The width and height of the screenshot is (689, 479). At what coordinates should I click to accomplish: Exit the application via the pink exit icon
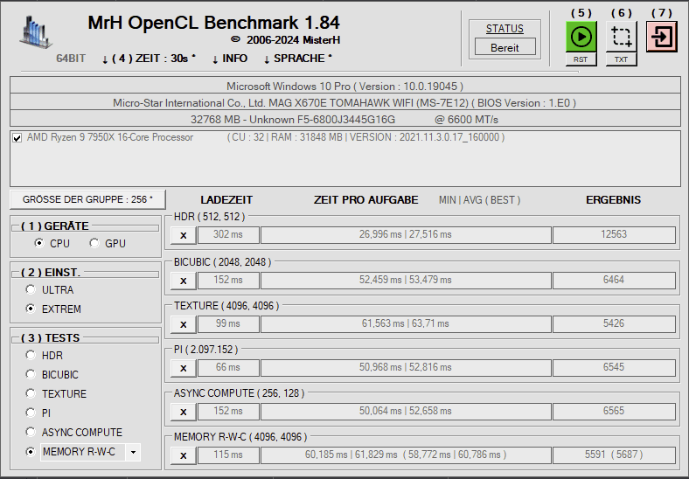662,37
